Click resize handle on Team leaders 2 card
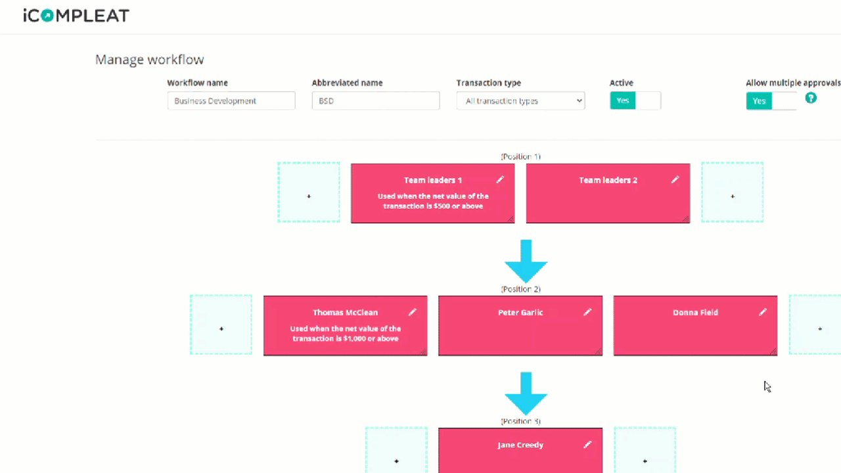The image size is (841, 473). pos(686,219)
